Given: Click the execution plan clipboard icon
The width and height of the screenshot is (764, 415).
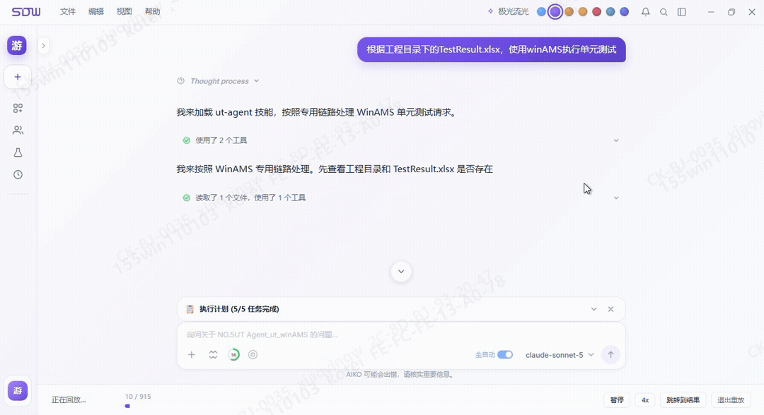Looking at the screenshot, I should click(x=190, y=309).
